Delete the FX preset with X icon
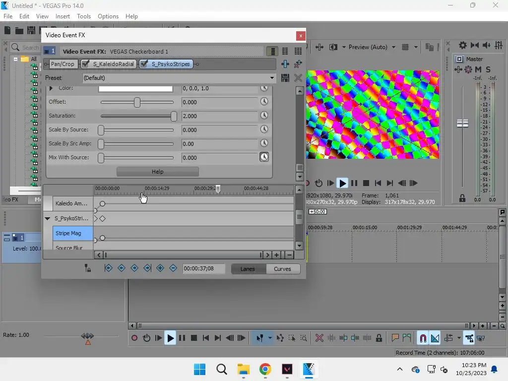The image size is (508, 381). (x=298, y=78)
